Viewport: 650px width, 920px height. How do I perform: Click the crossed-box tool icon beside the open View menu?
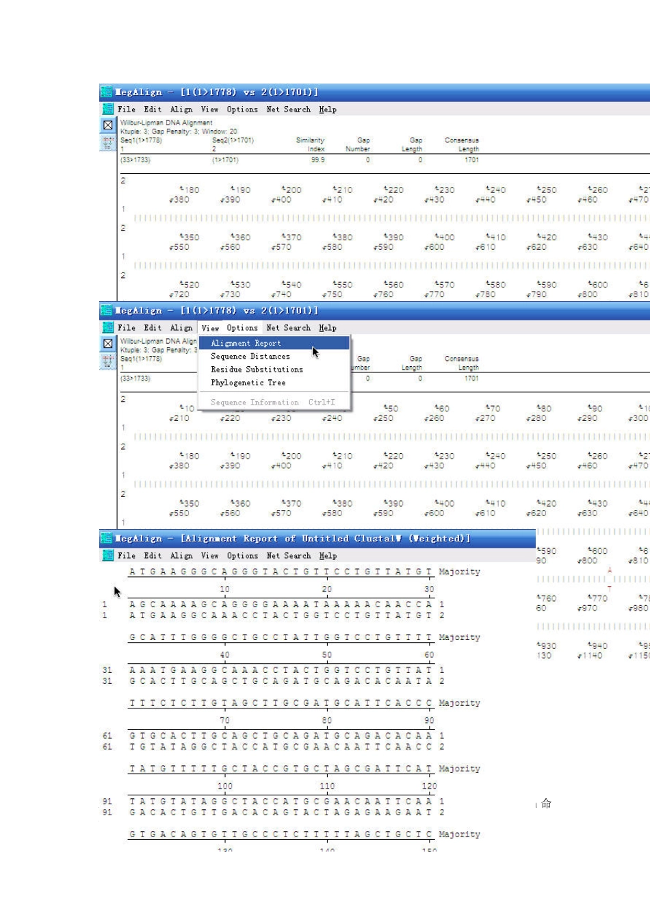107,344
